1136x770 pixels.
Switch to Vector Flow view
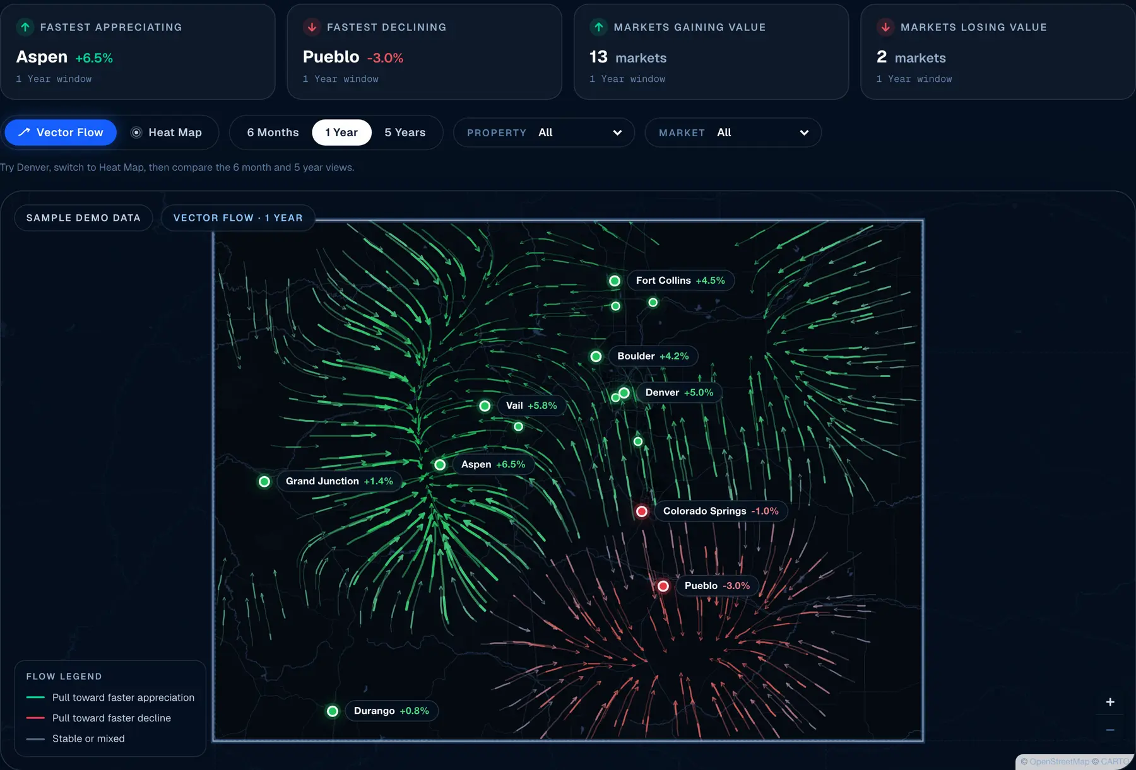[x=61, y=132]
